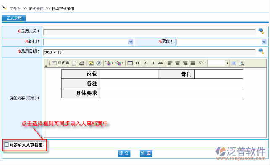The width and height of the screenshot is (270, 165).
Task: Select the 正式录用 tab
Action: [14, 18]
